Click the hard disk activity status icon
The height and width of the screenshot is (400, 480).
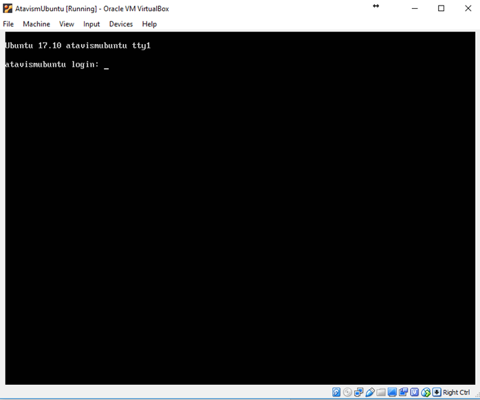336,392
